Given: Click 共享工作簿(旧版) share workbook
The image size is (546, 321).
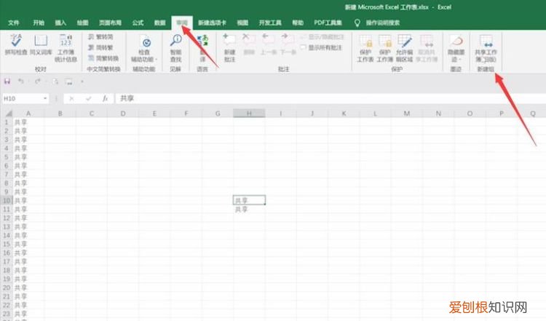Looking at the screenshot, I should pyautogui.click(x=486, y=48).
